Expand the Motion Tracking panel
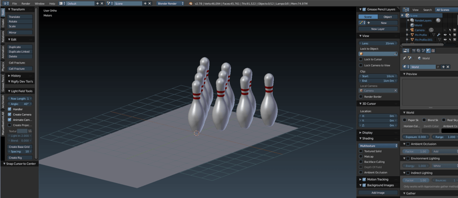This screenshot has width=458, height=198. pyautogui.click(x=360, y=179)
